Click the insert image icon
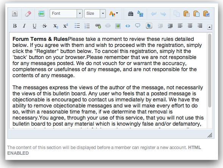The height and width of the screenshot is (168, 223). pos(118,26)
